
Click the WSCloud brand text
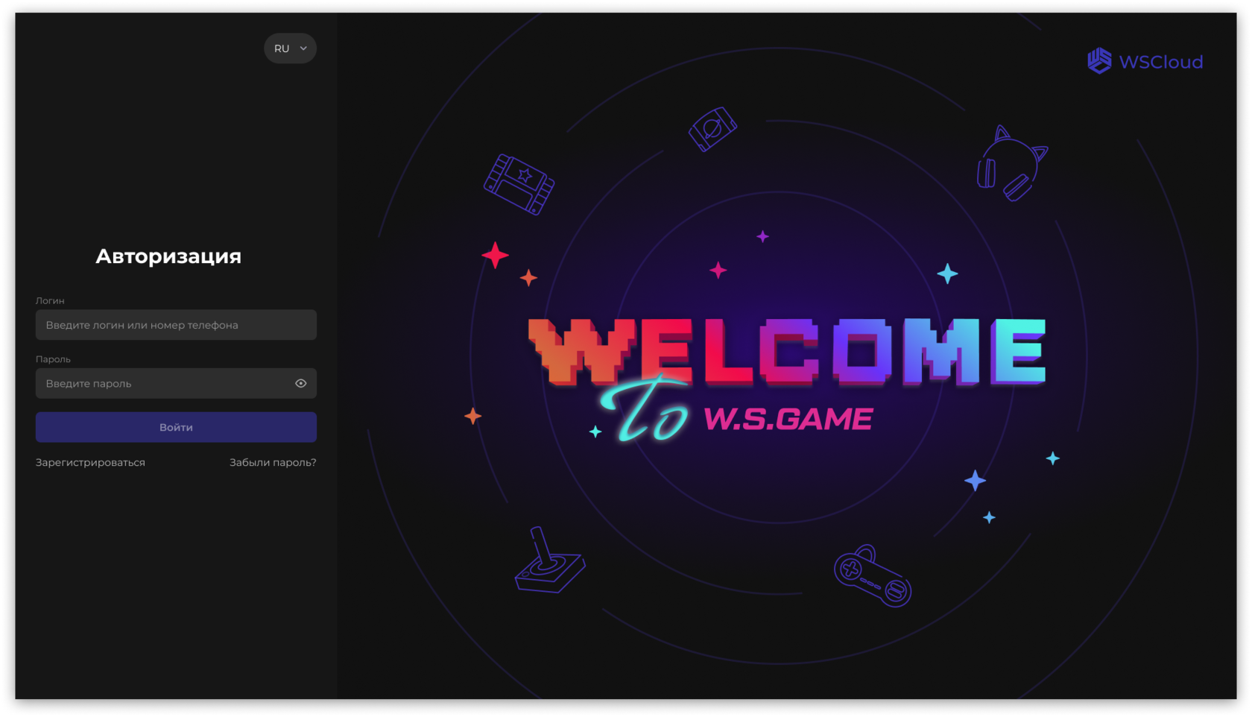pyautogui.click(x=1161, y=62)
